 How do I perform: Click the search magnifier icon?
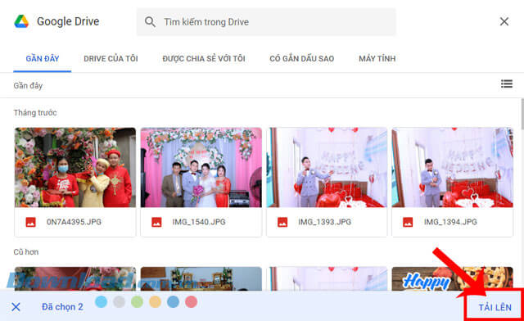pyautogui.click(x=150, y=22)
